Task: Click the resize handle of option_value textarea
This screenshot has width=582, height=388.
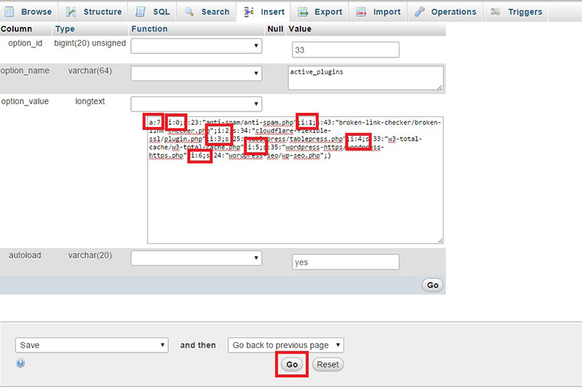Action: click(440, 241)
